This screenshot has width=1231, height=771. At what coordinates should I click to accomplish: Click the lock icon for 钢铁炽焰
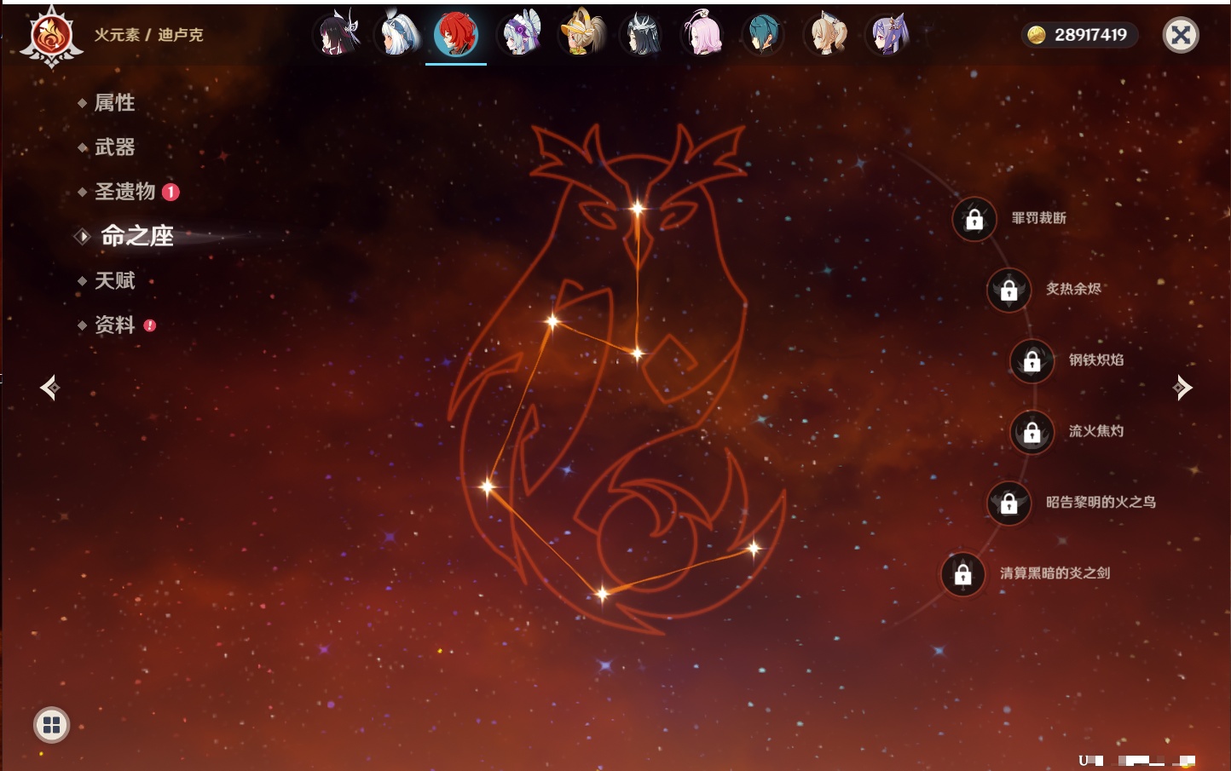click(1032, 361)
